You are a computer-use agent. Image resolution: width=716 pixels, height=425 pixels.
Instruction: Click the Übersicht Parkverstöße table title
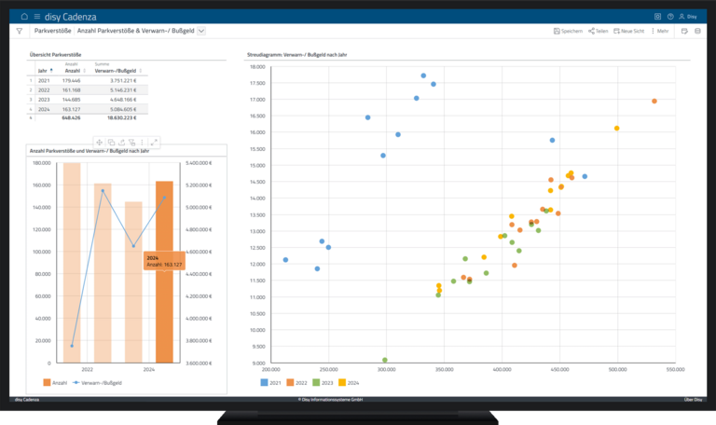(55, 55)
